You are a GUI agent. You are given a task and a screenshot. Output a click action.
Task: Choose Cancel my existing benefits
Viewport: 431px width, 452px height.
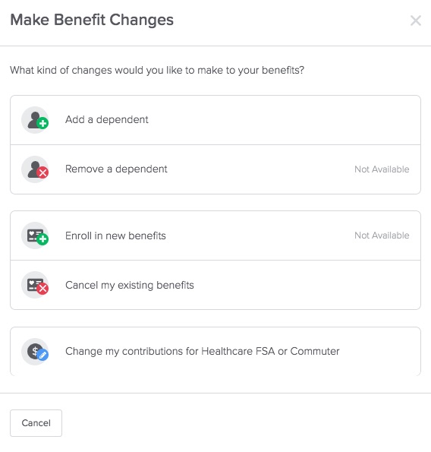(215, 285)
